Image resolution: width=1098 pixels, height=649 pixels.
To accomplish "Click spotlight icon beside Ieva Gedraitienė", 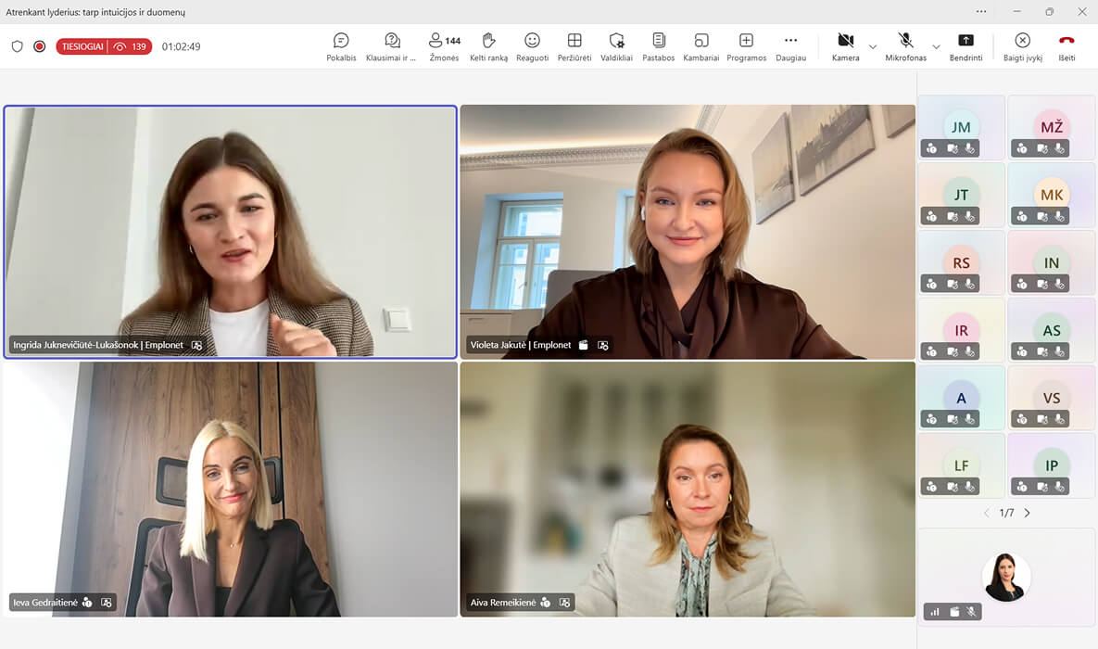I will [x=87, y=602].
